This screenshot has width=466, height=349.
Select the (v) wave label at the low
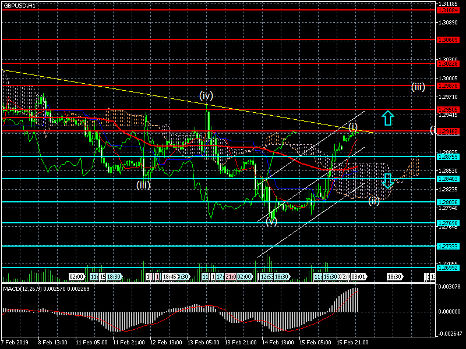coord(271,221)
